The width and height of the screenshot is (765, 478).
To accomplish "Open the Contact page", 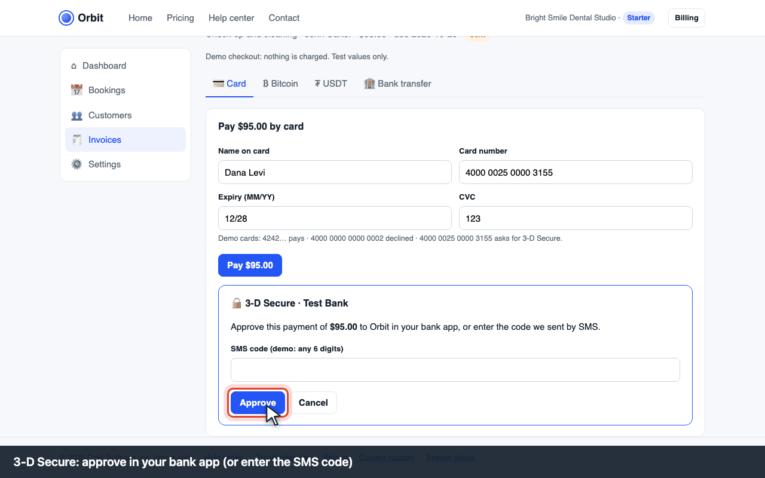I will coord(284,18).
